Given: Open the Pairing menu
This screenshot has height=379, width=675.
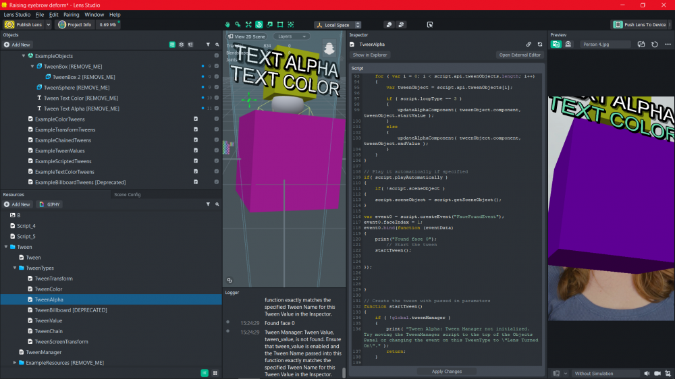Looking at the screenshot, I should [x=72, y=15].
